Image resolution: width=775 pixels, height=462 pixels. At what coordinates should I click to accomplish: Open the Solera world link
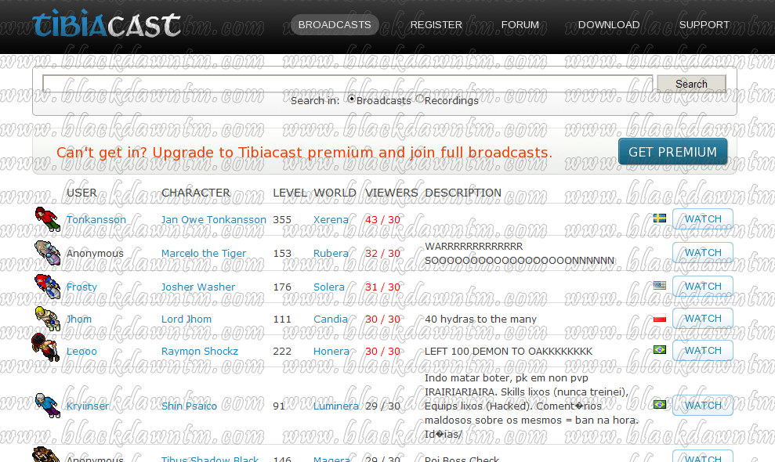328,287
